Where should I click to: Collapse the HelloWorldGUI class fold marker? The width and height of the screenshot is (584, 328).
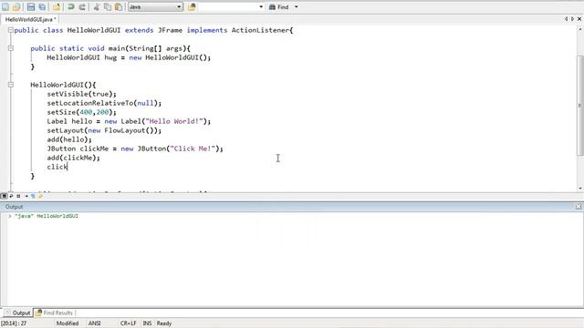[10, 30]
